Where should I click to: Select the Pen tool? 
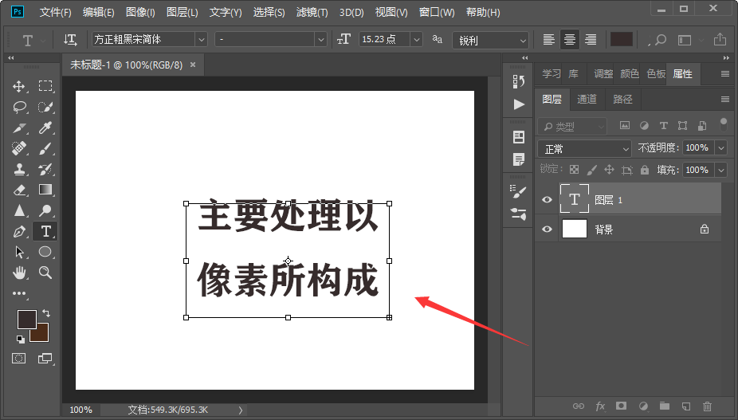click(19, 231)
